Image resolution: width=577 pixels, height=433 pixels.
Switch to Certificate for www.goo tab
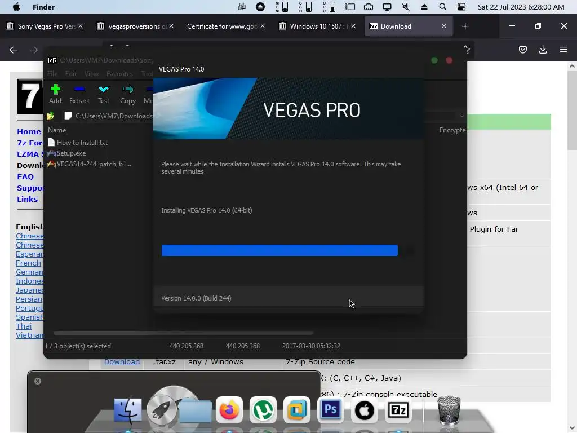point(226,26)
